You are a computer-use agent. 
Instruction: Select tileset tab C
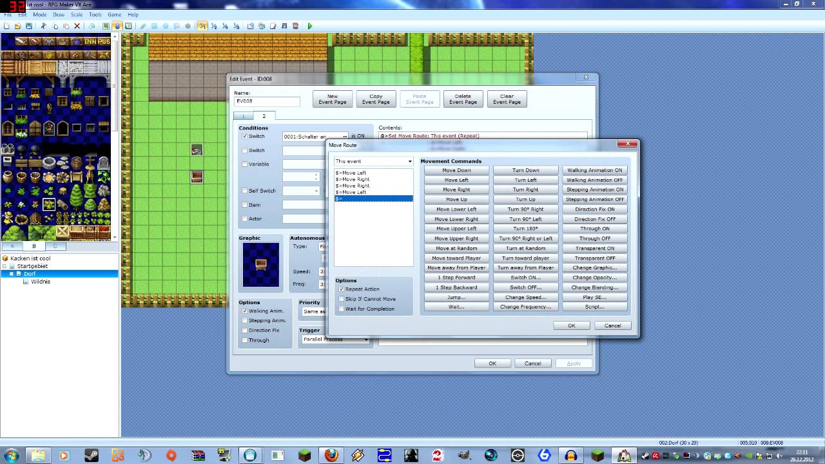pyautogui.click(x=55, y=246)
